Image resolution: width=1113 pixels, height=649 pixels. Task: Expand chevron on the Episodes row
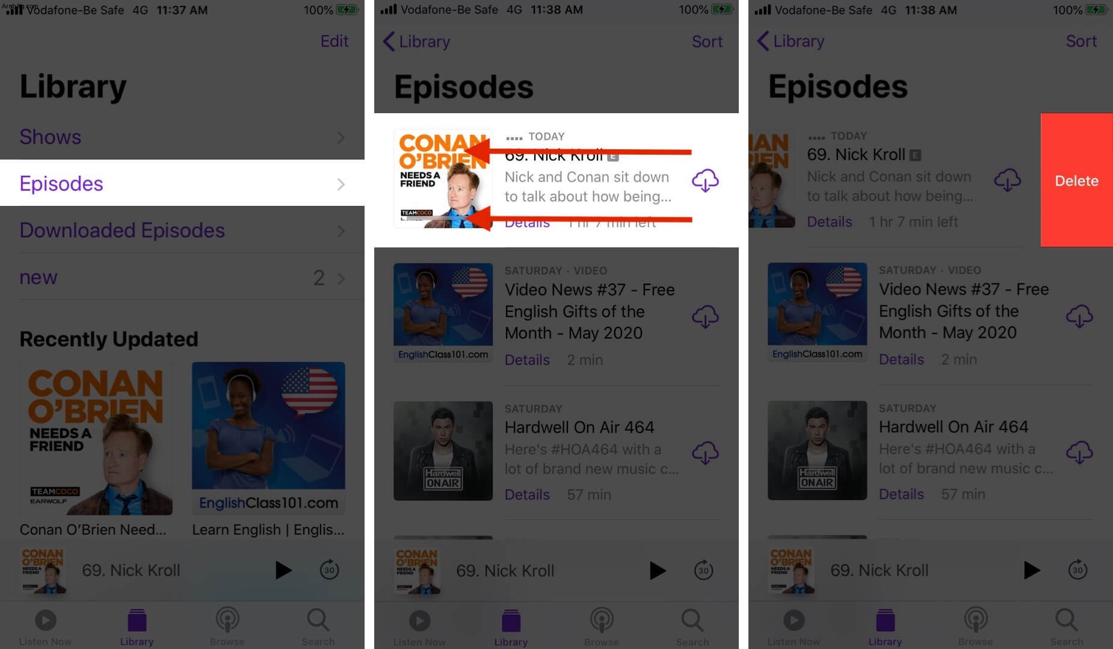click(341, 184)
